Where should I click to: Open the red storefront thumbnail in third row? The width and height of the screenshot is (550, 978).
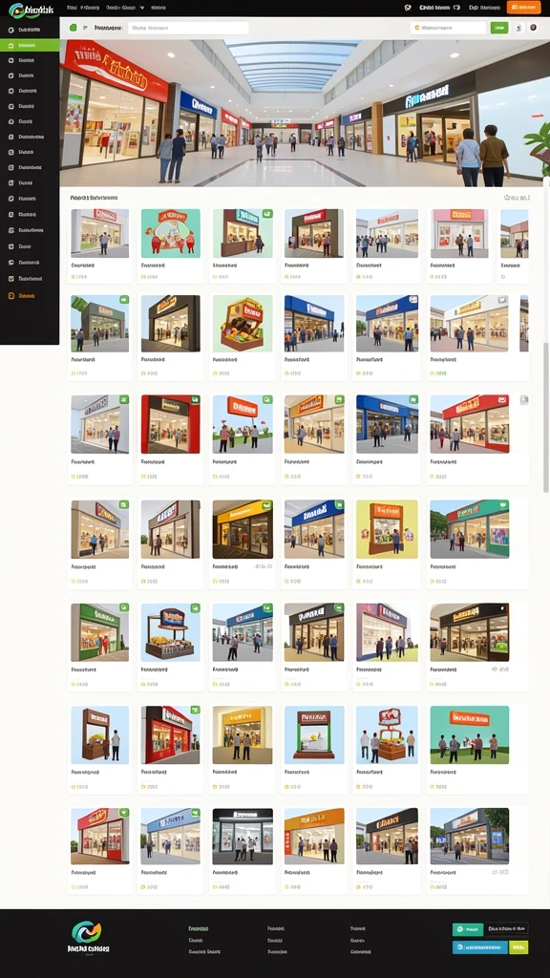click(170, 424)
